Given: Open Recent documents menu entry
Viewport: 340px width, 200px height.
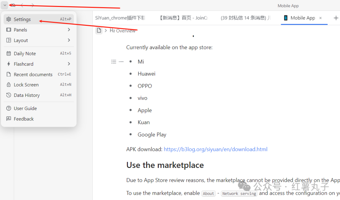Looking at the screenshot, I should pyautogui.click(x=39, y=74).
